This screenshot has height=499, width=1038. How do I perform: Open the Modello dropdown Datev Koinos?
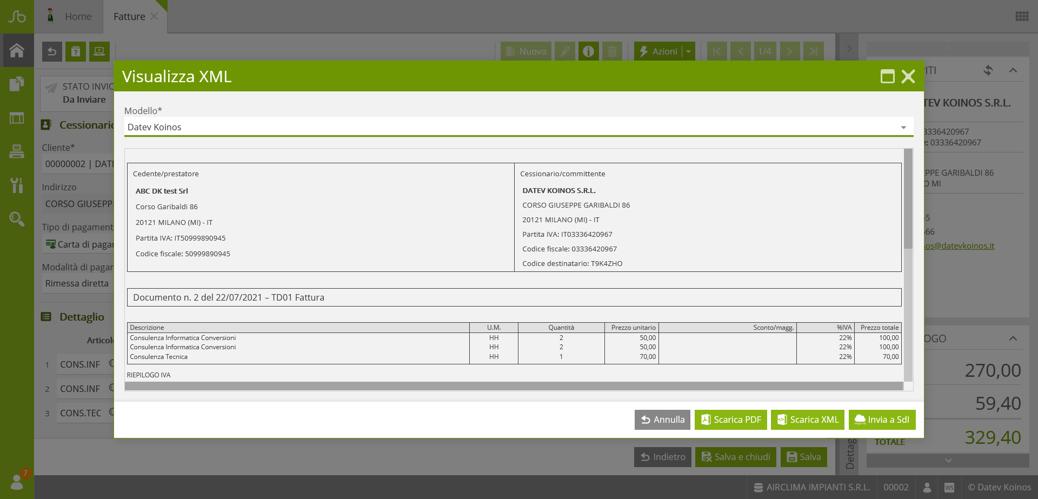pyautogui.click(x=518, y=127)
